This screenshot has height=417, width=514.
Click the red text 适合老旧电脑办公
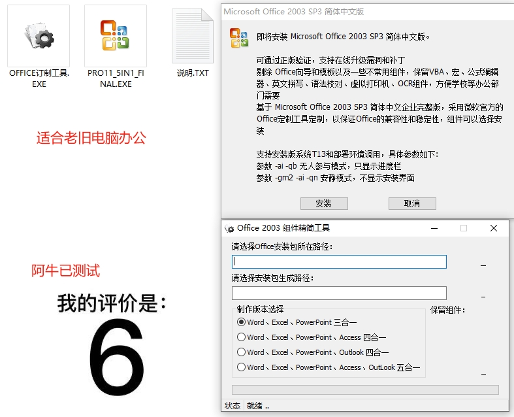91,138
